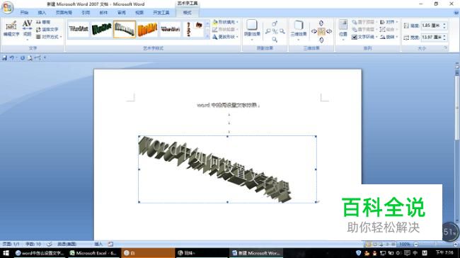Click the width field showing 13.97 厘米
Image resolution: width=460 pixels, height=258 pixels.
[x=431, y=38]
